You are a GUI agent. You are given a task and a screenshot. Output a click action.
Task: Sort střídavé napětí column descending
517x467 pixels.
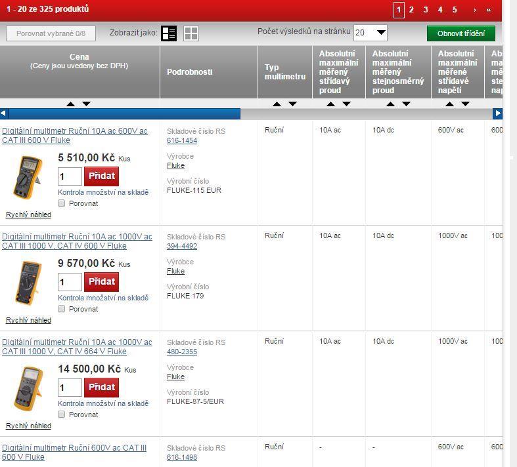tap(465, 104)
